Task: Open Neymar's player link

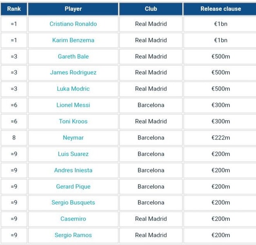Action: pyautogui.click(x=73, y=138)
